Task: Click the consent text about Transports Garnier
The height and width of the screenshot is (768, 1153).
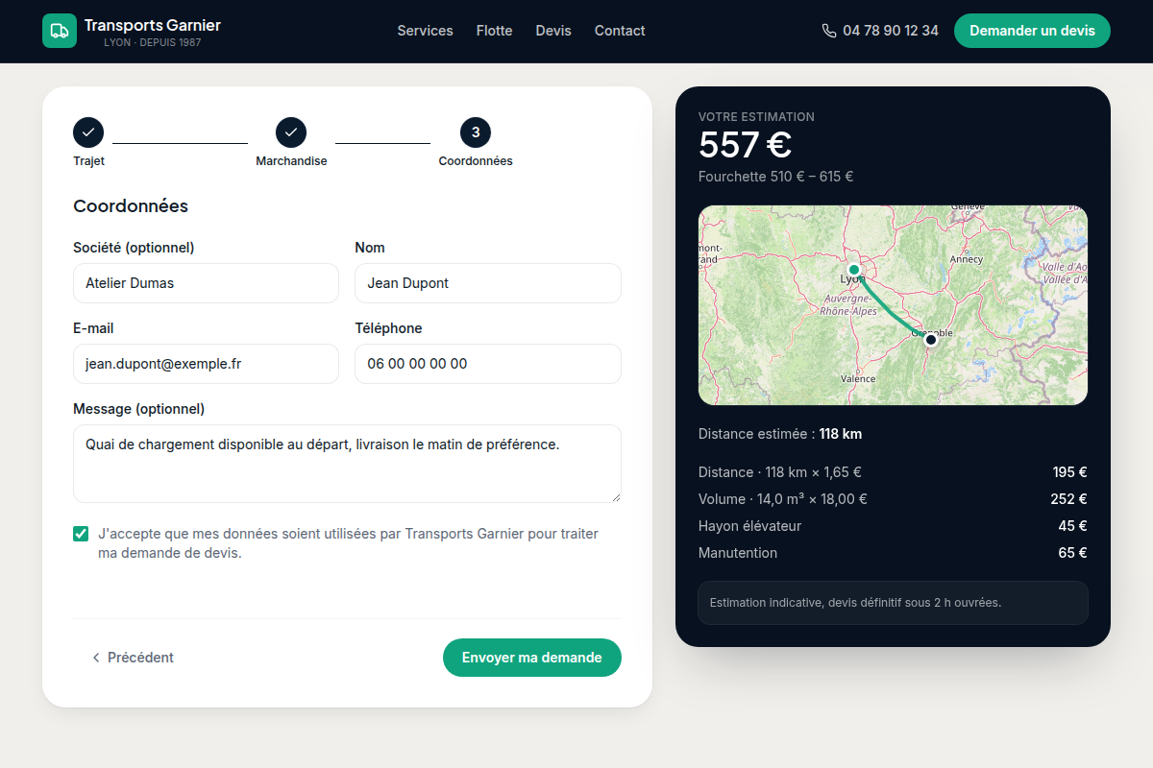Action: (348, 543)
